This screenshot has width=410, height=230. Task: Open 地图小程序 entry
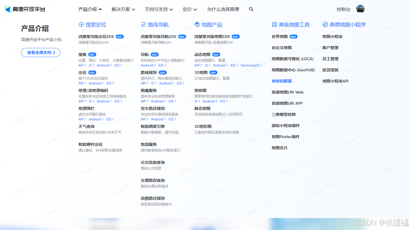[332, 37]
